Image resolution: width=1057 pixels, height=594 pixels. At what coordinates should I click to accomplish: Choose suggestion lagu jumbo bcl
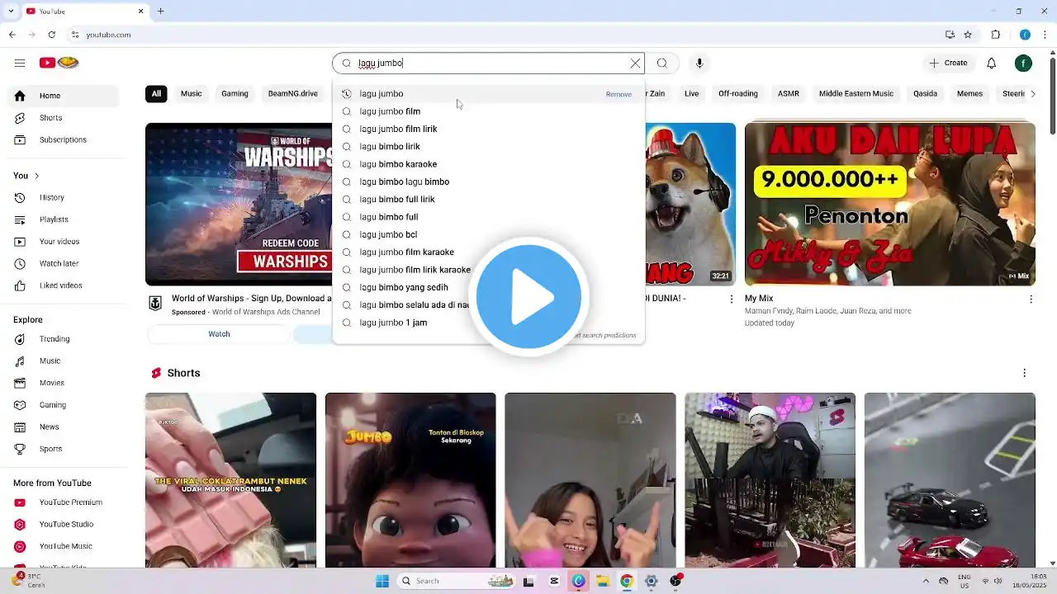[488, 234]
